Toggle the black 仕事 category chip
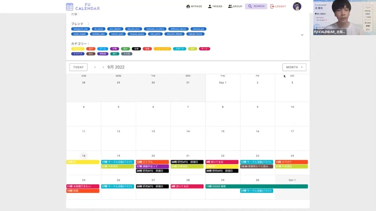This screenshot has width=376, height=211. pos(136,49)
